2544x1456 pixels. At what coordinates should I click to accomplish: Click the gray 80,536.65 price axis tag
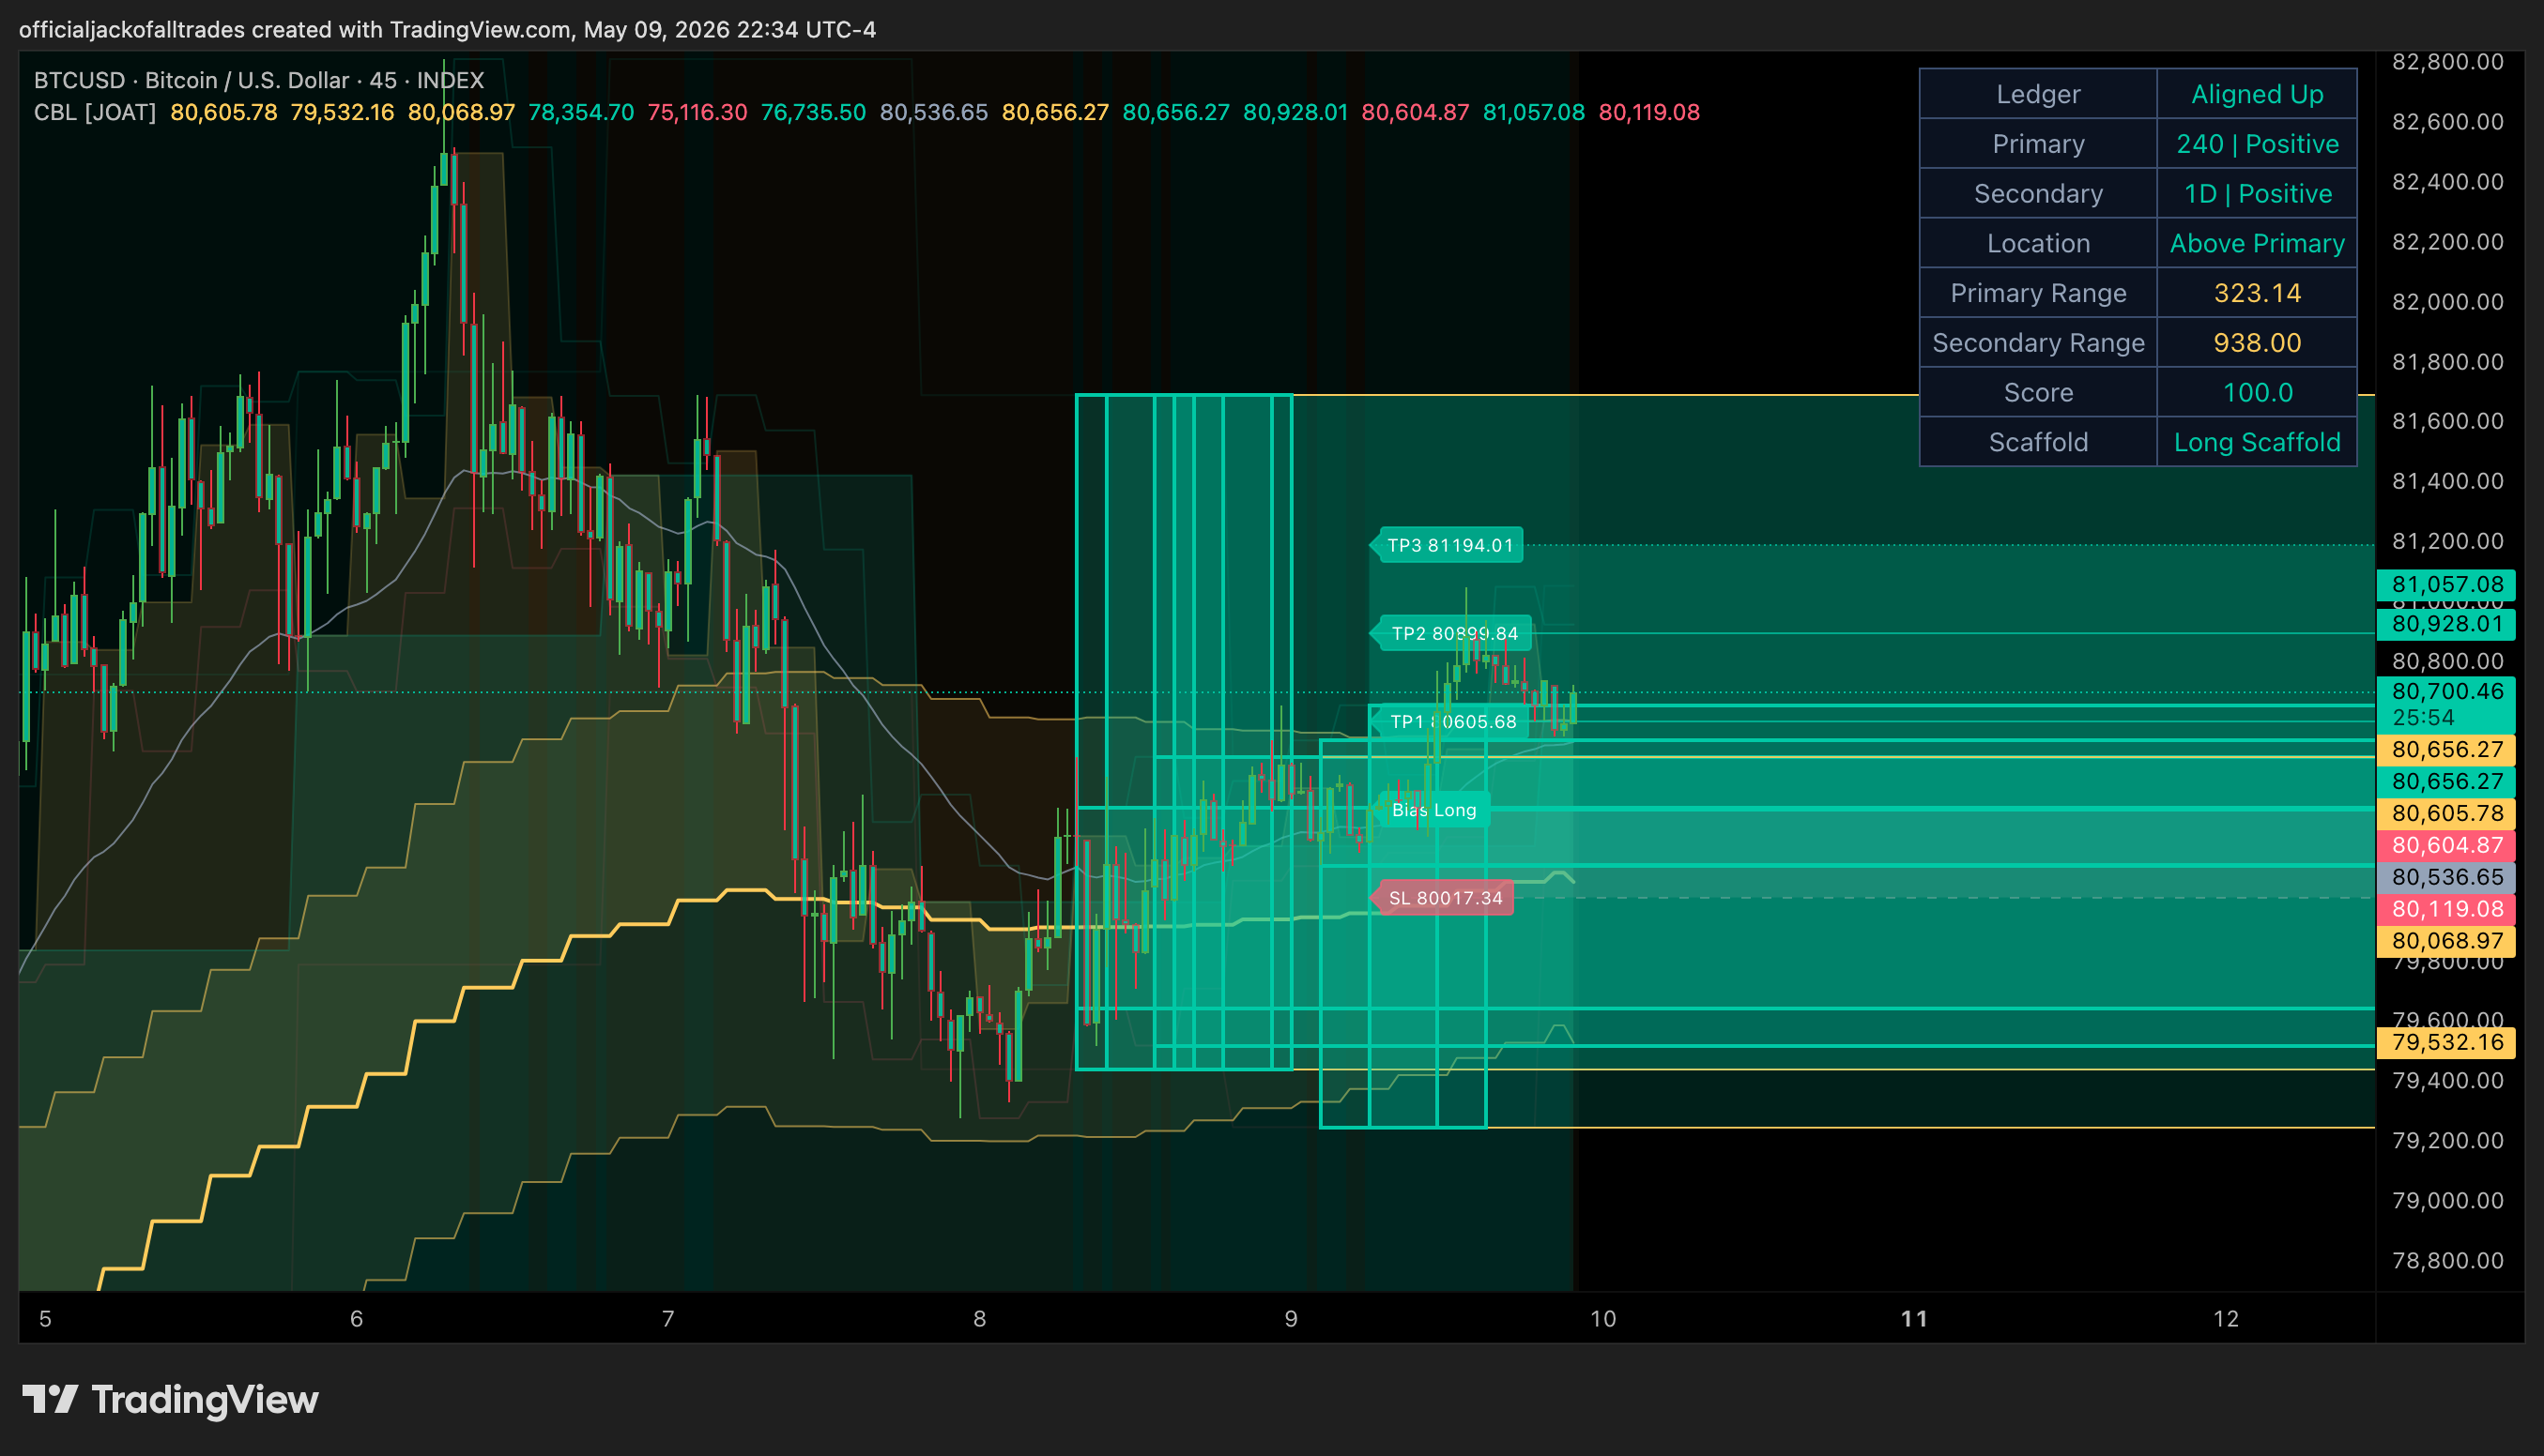[x=2446, y=877]
